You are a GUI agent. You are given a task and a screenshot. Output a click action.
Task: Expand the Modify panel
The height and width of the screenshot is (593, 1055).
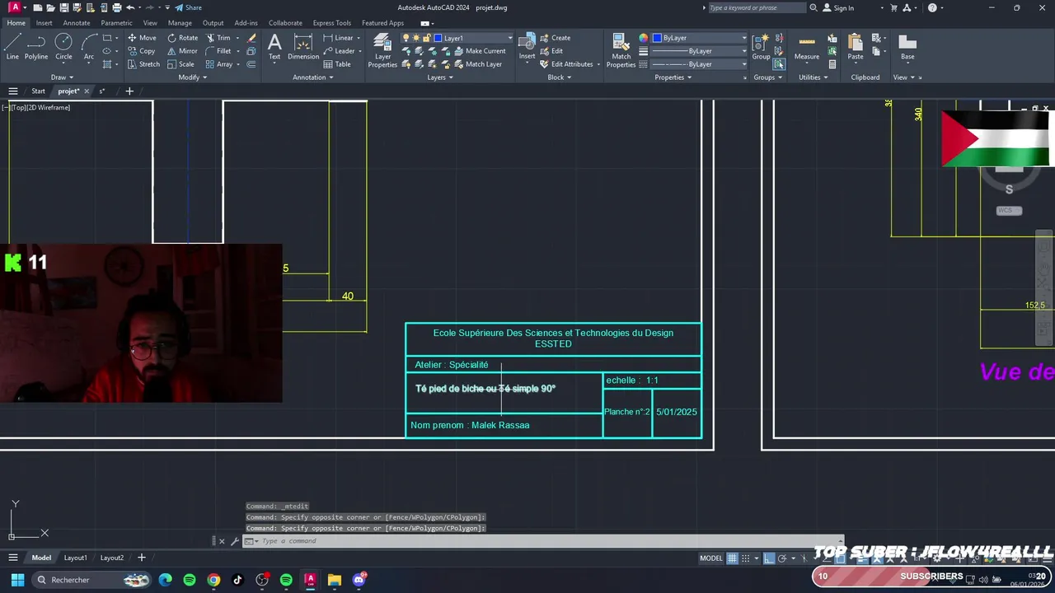click(x=192, y=77)
